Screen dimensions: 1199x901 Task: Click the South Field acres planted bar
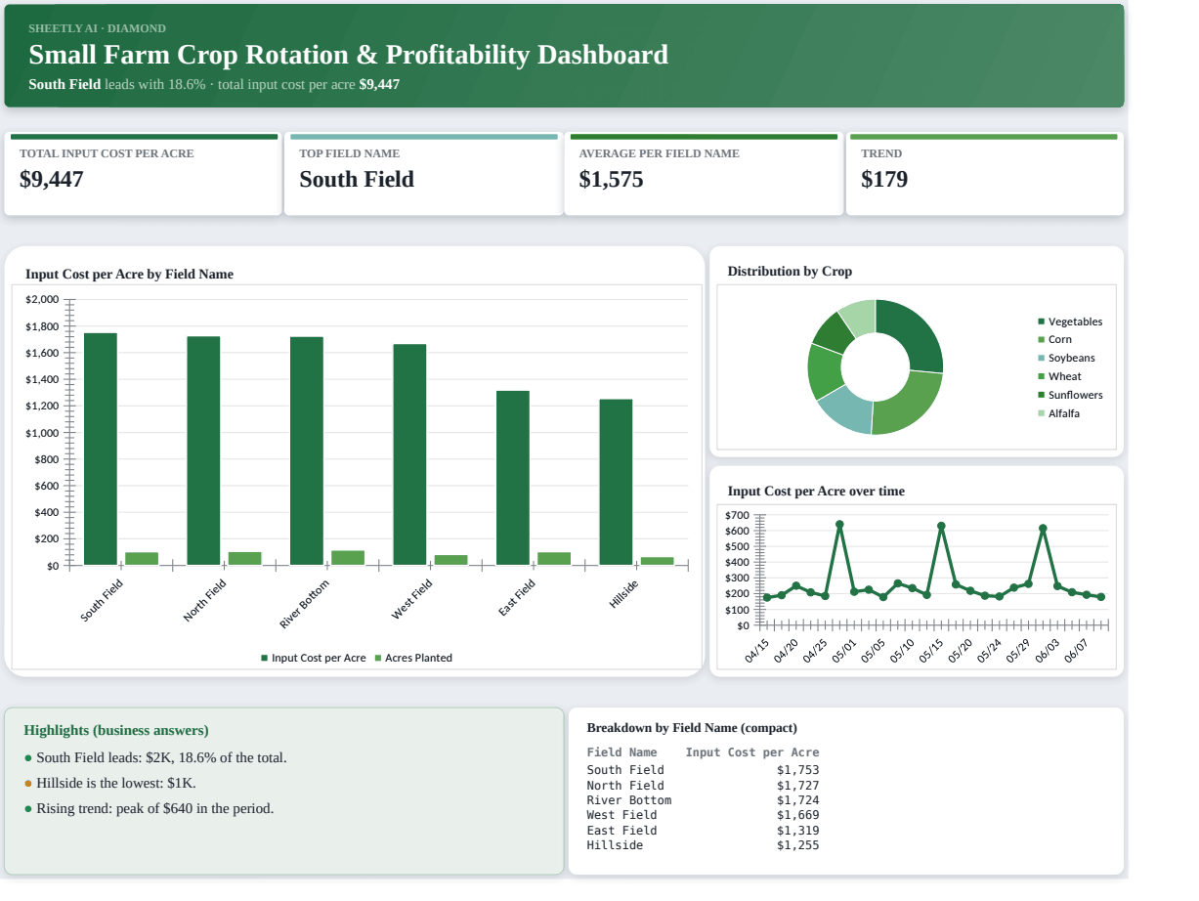(142, 559)
